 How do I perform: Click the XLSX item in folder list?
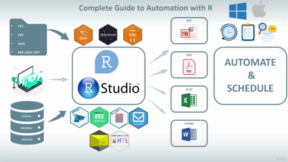pyautogui.click(x=21, y=44)
